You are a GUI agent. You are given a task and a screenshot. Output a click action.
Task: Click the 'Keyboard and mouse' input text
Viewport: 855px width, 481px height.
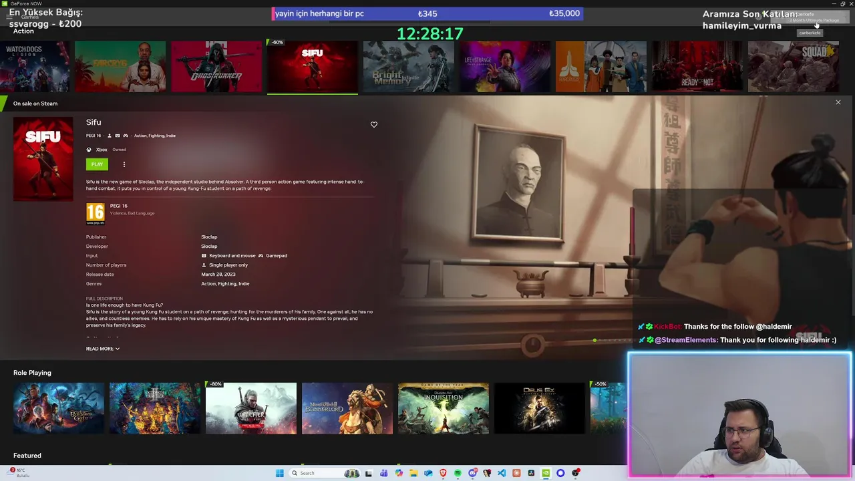point(232,256)
